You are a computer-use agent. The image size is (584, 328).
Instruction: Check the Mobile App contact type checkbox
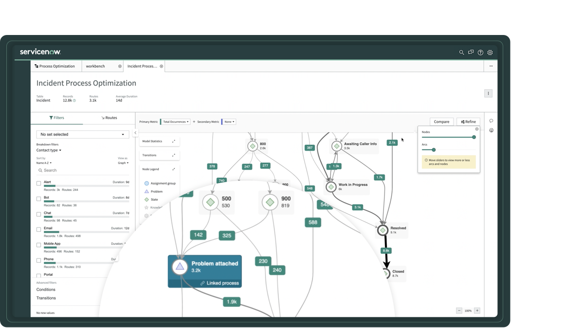[x=39, y=245]
